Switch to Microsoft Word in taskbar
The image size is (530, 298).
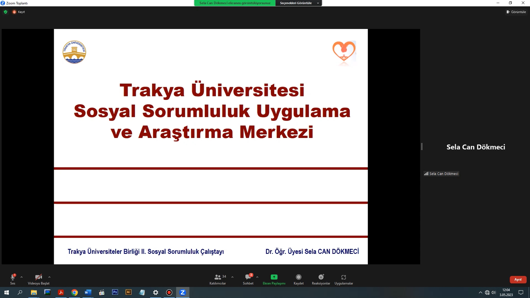tap(88, 292)
